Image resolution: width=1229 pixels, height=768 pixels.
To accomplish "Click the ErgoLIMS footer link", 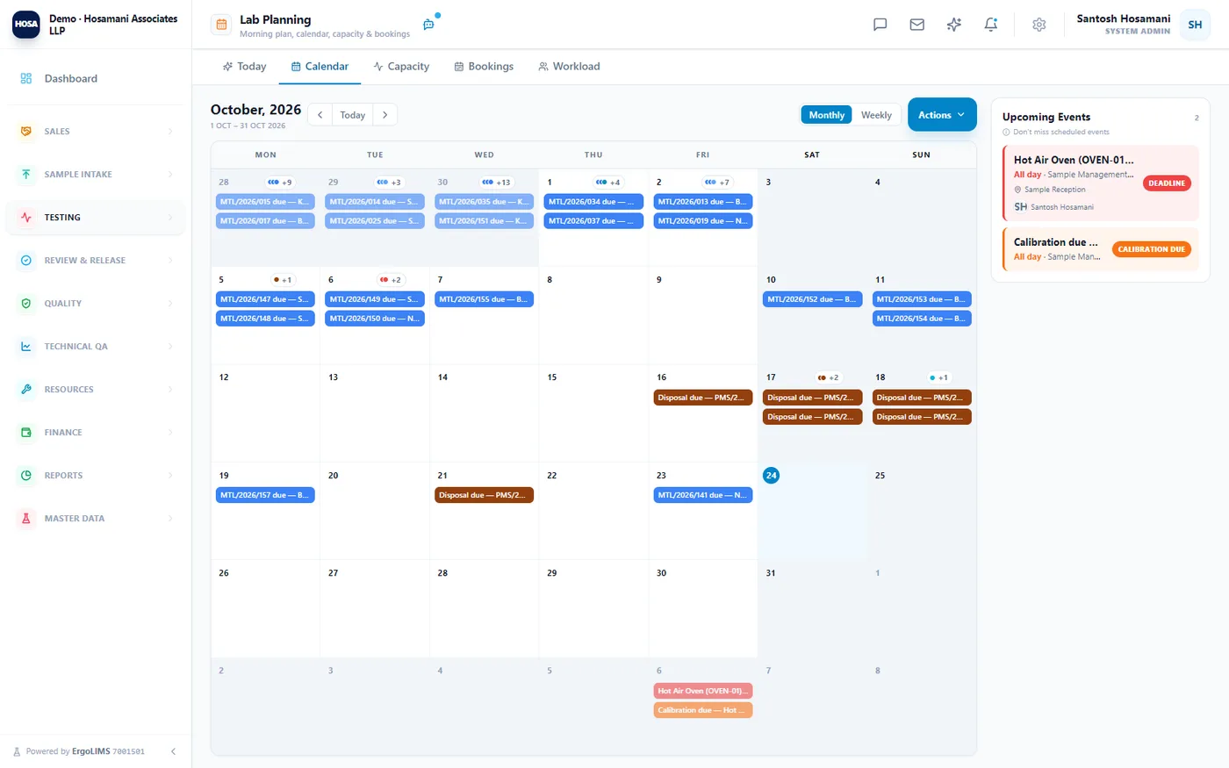I will (x=90, y=751).
